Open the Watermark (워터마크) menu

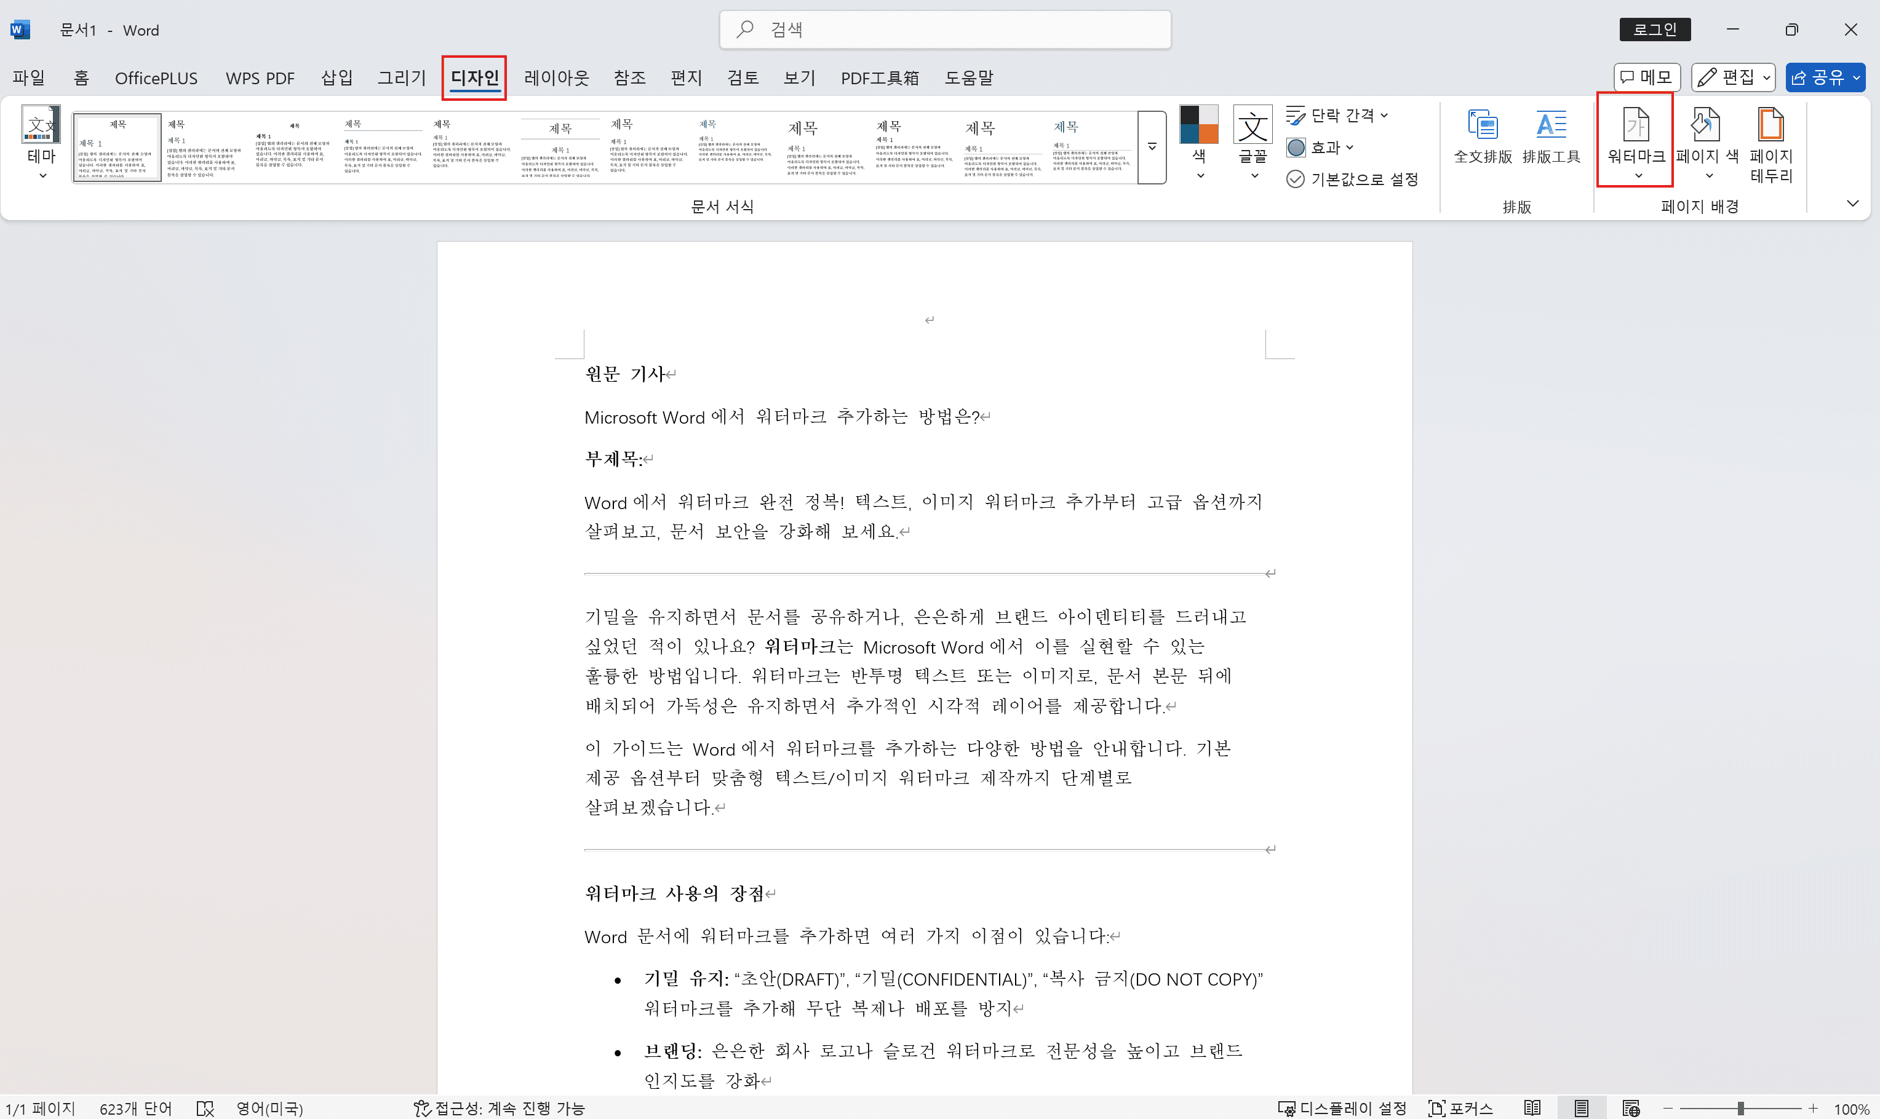[1636, 143]
